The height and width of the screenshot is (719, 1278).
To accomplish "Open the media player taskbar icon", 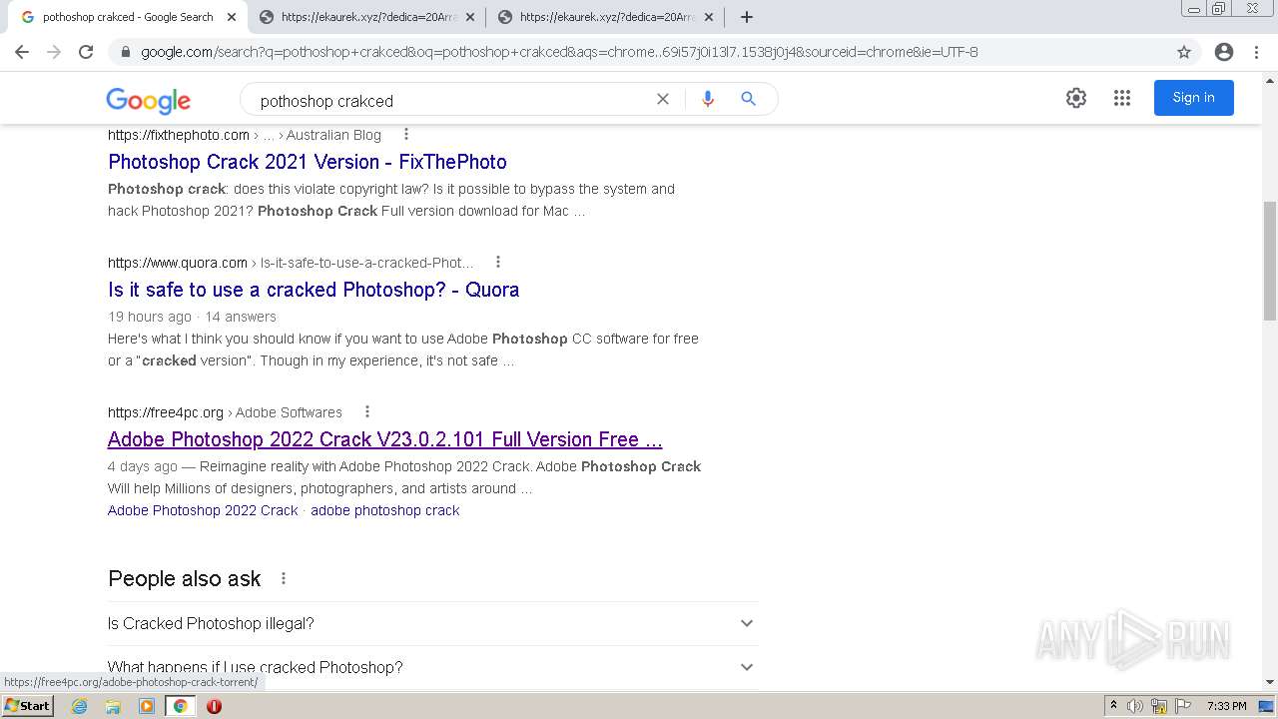I will pos(147,706).
